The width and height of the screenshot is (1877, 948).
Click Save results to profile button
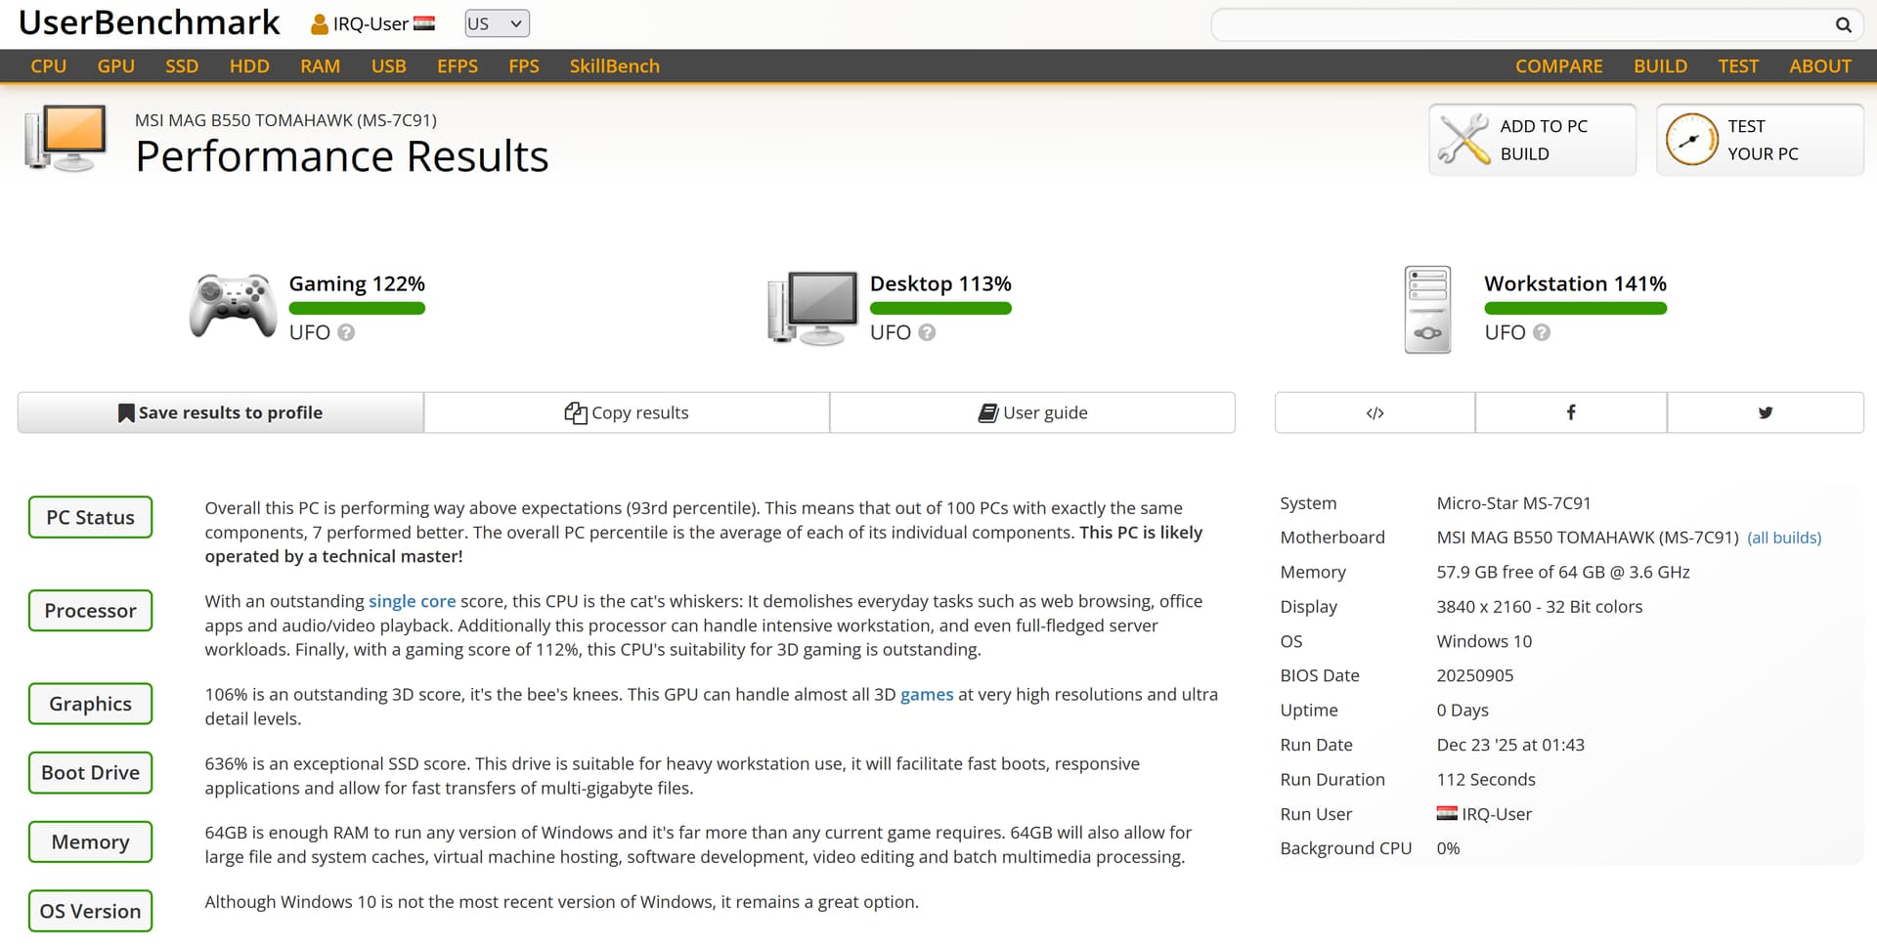pyautogui.click(x=221, y=412)
